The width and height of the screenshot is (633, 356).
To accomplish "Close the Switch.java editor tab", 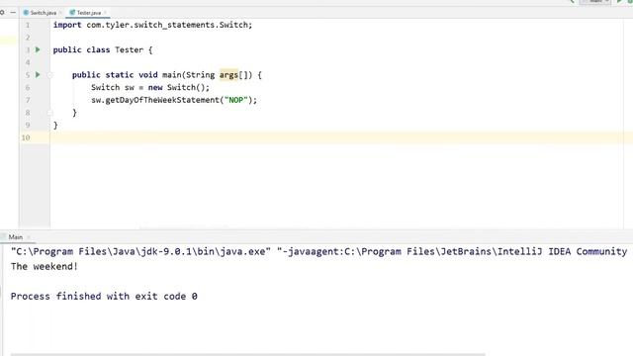I will pos(60,13).
